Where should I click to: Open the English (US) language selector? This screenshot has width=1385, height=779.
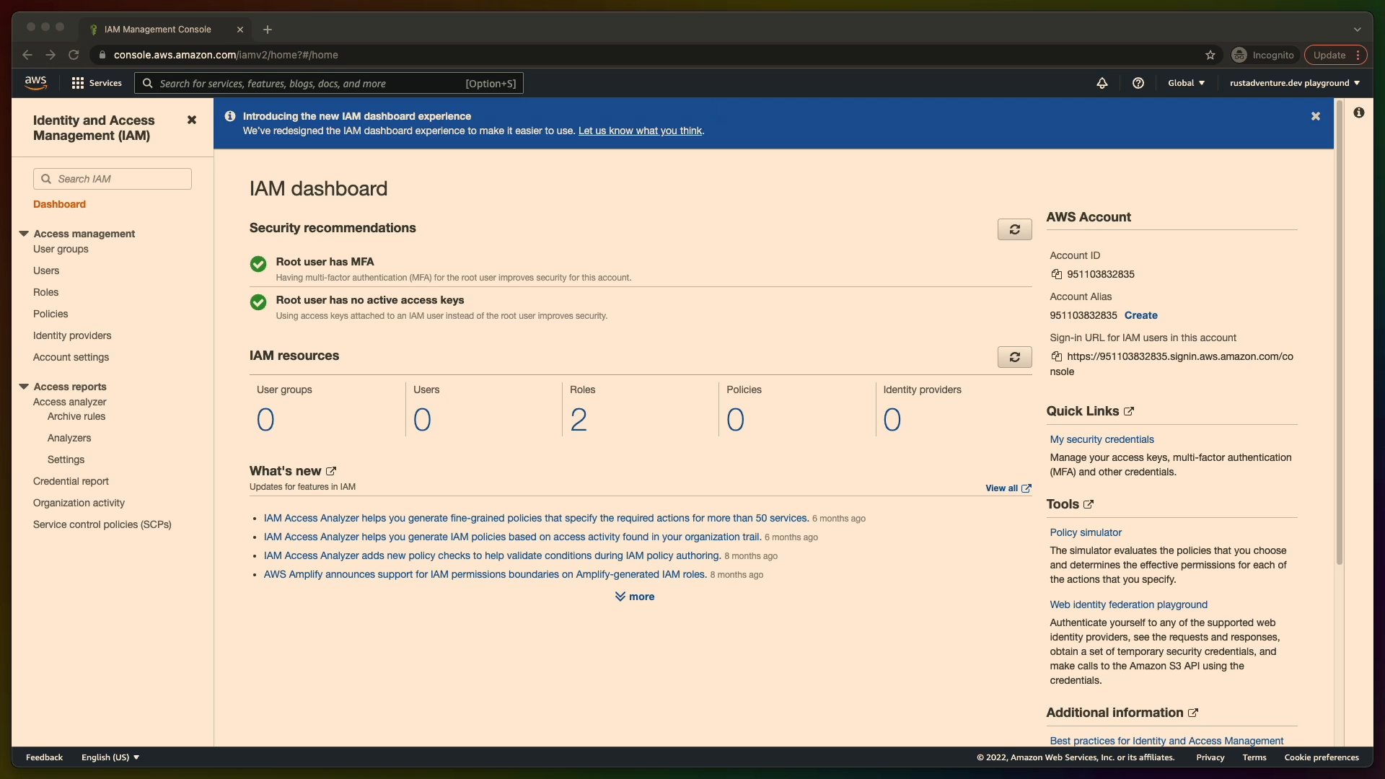point(110,757)
